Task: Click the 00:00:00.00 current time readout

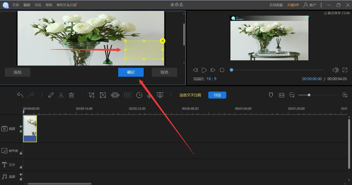Action: tap(312, 79)
